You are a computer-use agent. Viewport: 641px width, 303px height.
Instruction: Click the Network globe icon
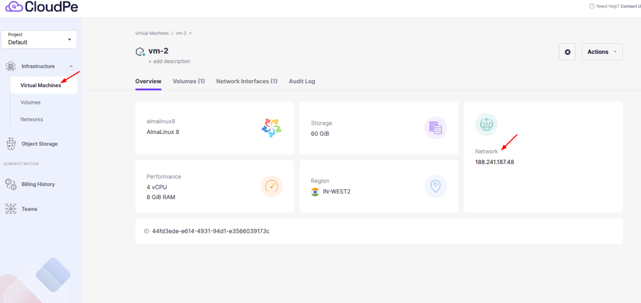(486, 125)
